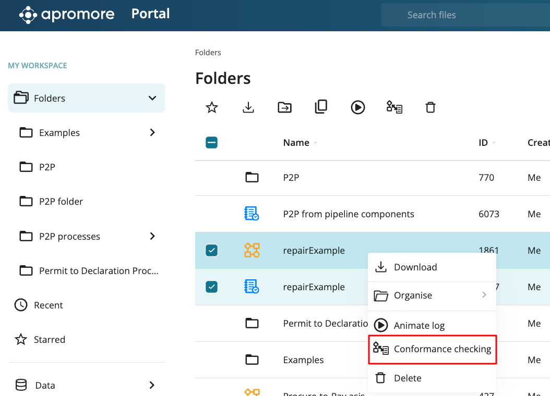Click the download toolbar icon
550x396 pixels.
pyautogui.click(x=248, y=107)
